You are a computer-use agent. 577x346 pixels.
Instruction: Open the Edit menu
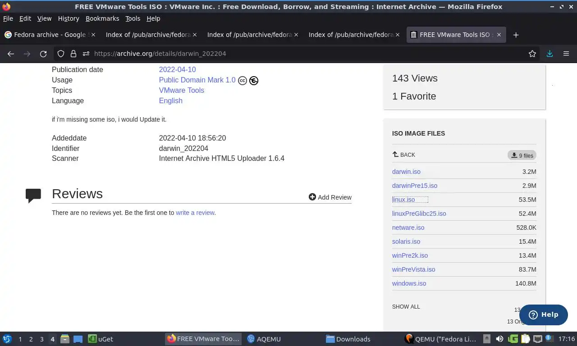pos(25,18)
